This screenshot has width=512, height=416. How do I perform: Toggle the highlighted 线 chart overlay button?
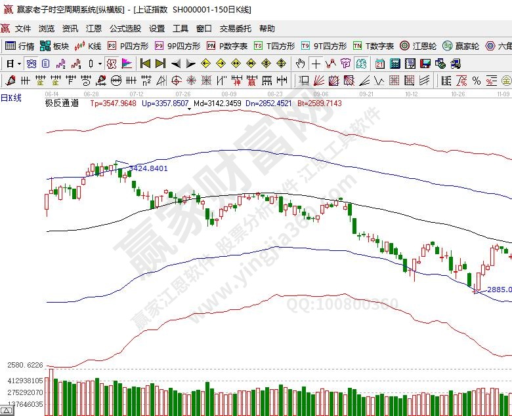click(361, 64)
